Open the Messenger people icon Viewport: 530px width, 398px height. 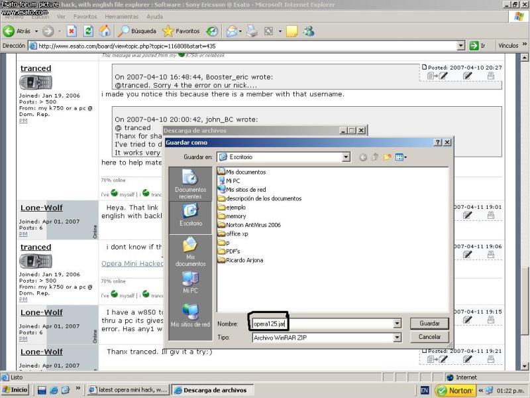[309, 31]
